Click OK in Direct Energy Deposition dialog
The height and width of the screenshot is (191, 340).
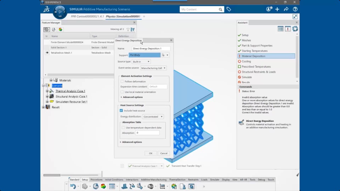151,153
